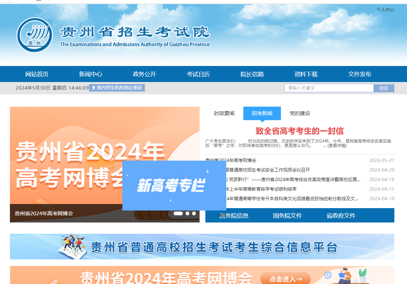
Task: Open the 考生综合信息平台 banner
Action: click(202, 246)
